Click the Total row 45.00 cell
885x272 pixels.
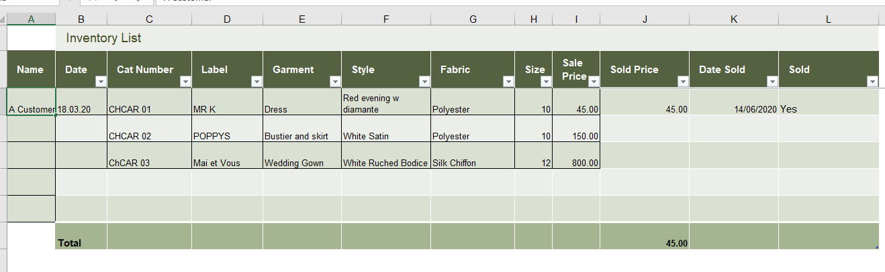[645, 243]
